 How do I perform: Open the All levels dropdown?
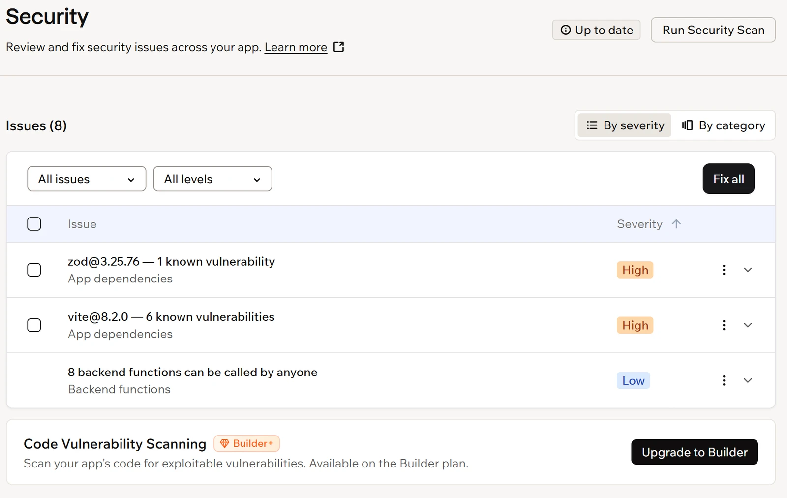[212, 179]
